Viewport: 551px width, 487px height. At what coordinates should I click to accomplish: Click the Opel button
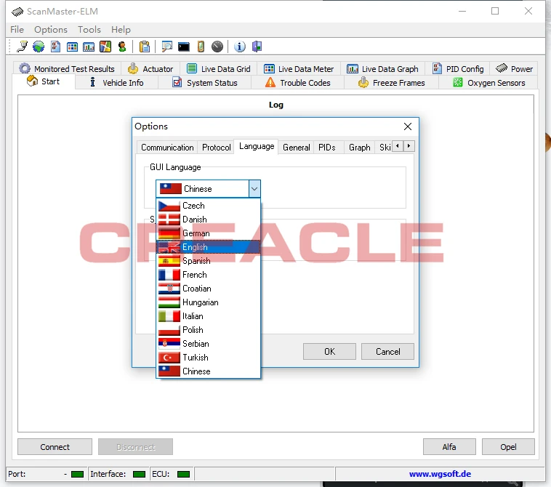(508, 446)
